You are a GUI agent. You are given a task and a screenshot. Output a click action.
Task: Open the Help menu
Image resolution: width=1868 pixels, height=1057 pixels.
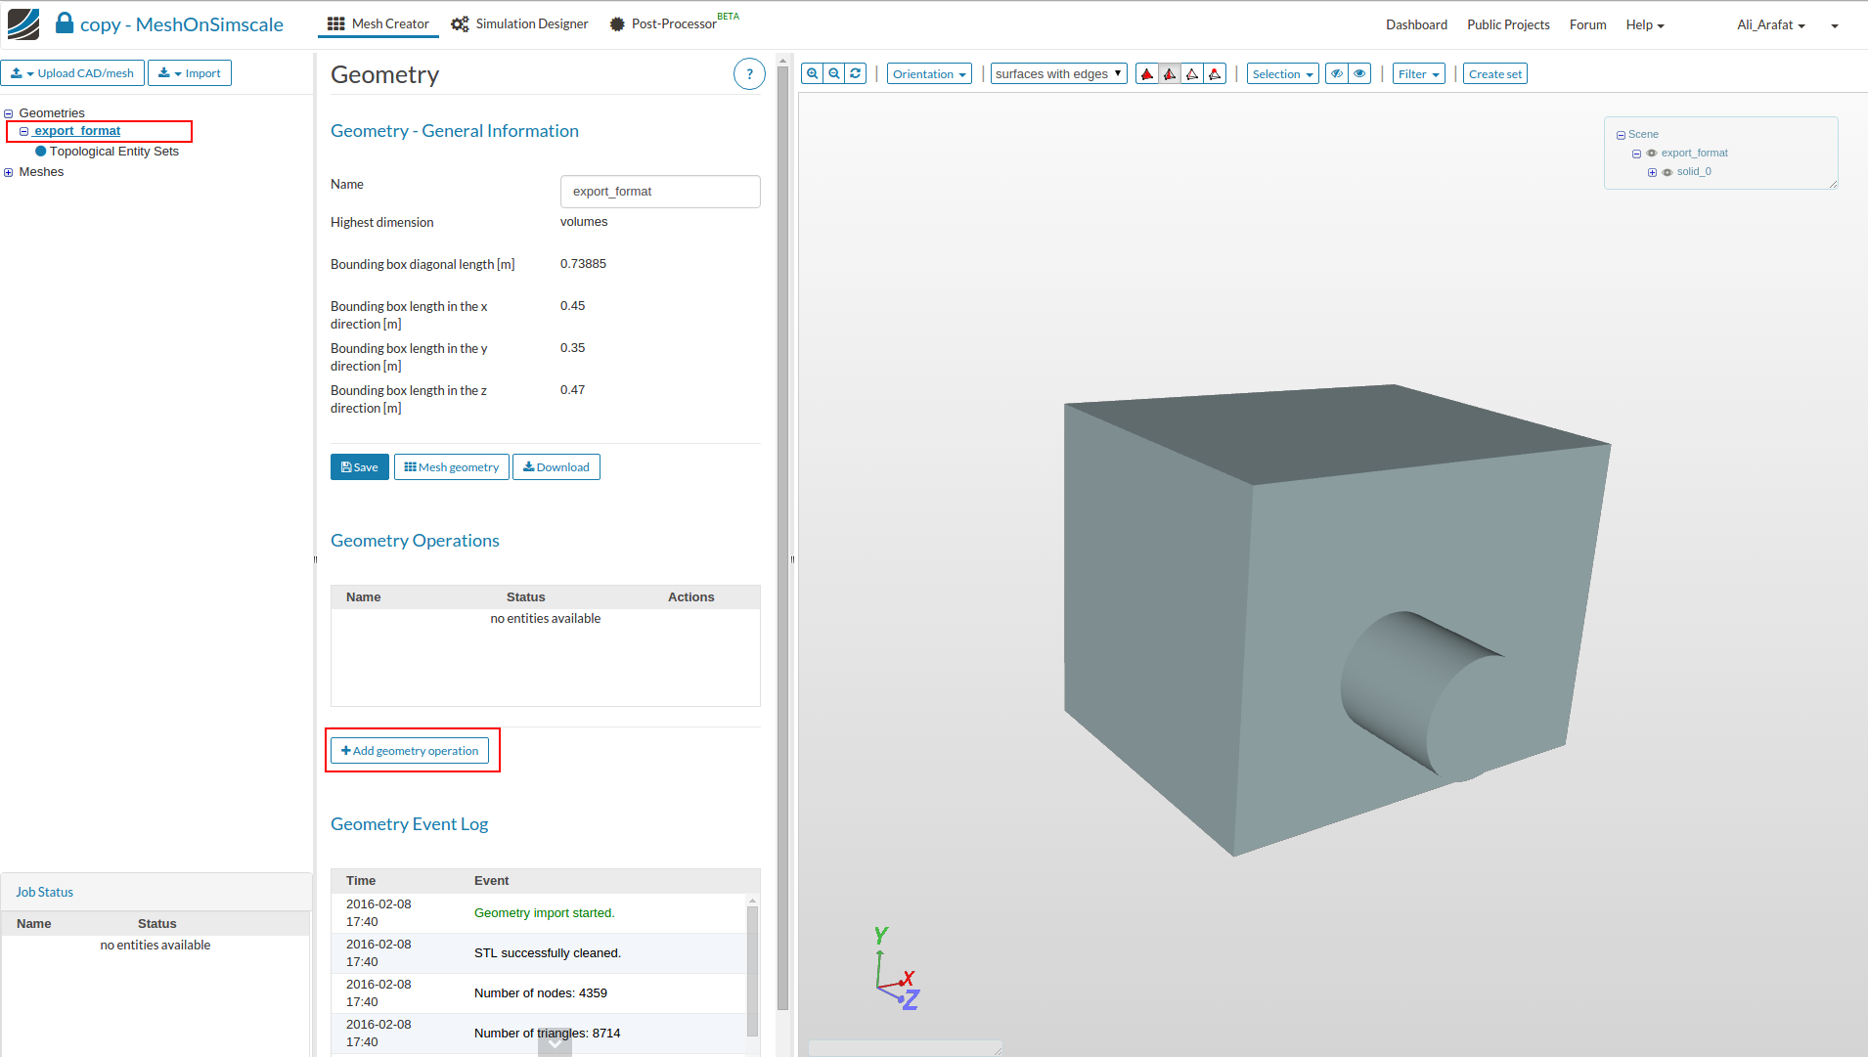click(1644, 25)
